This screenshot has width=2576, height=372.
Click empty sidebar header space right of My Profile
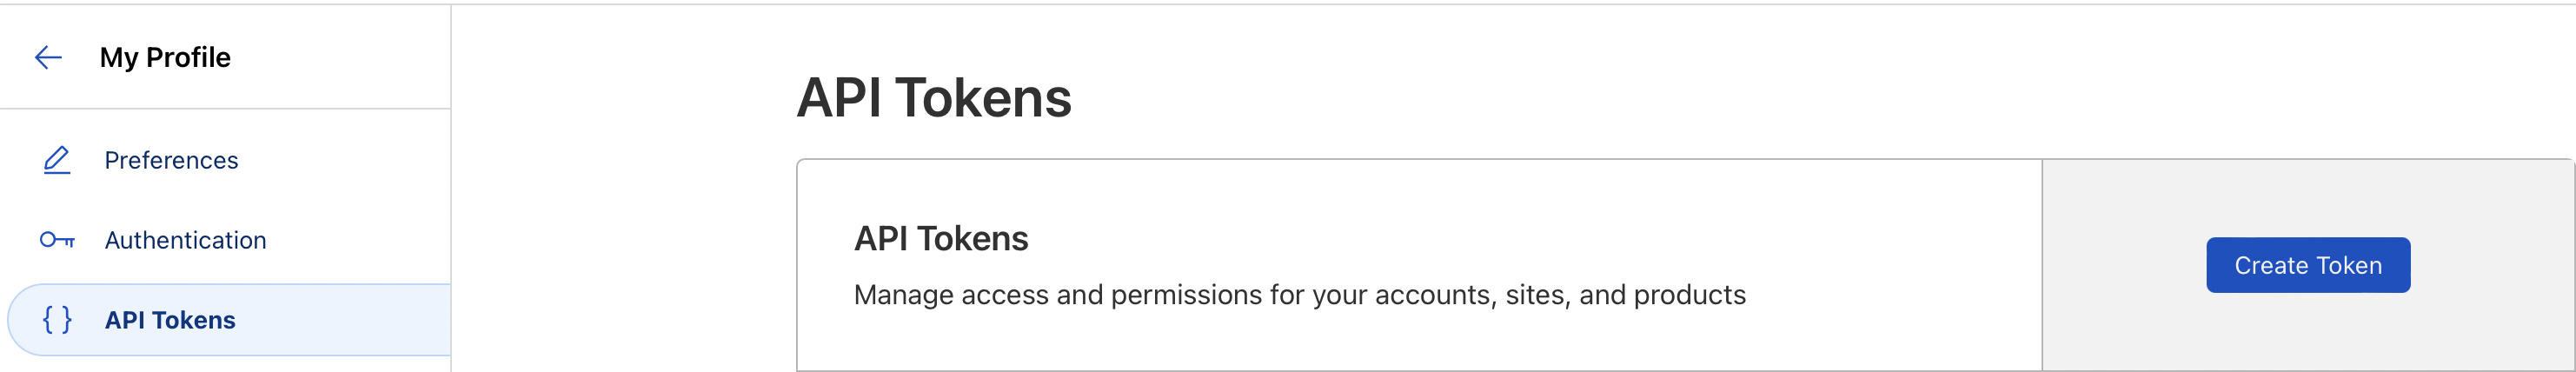(340, 57)
